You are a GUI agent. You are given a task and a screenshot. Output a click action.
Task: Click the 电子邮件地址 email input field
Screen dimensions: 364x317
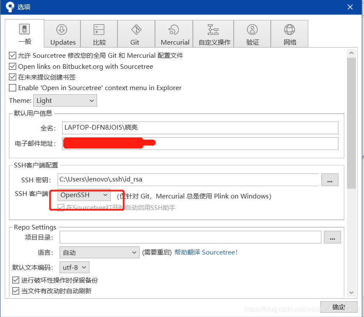[200, 144]
